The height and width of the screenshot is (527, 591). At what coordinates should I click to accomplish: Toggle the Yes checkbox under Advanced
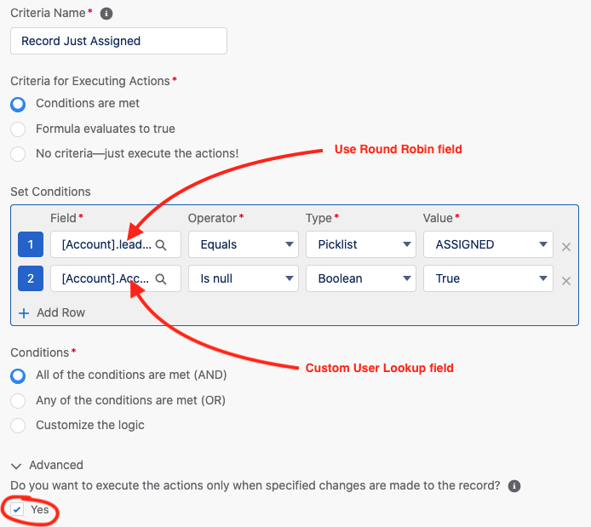click(17, 510)
